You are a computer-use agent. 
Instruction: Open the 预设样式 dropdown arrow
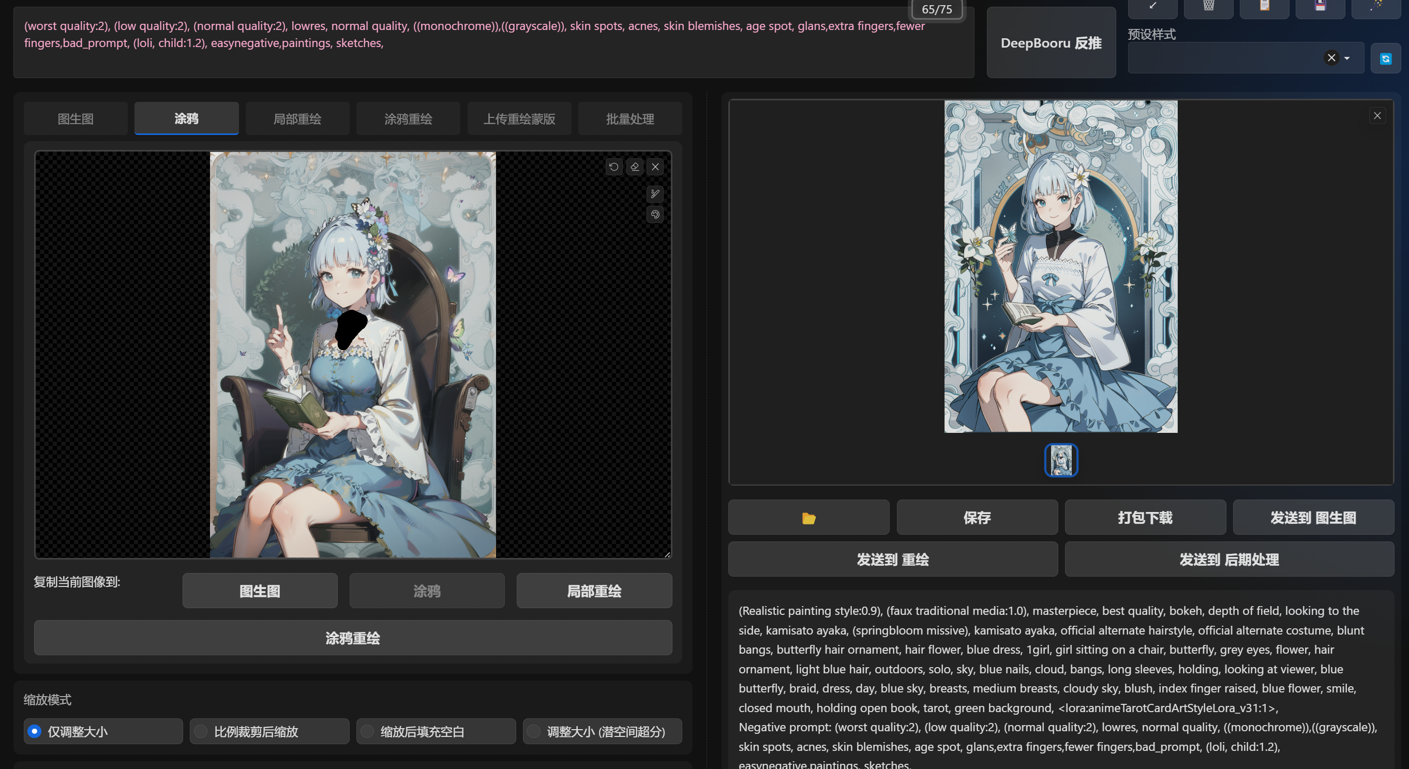point(1346,58)
